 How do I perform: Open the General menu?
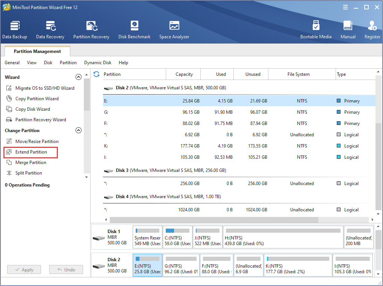12,63
